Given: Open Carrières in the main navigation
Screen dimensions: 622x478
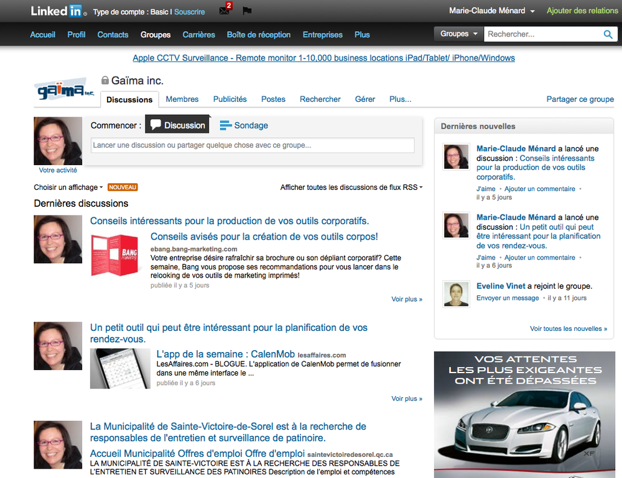Looking at the screenshot, I should coord(198,35).
